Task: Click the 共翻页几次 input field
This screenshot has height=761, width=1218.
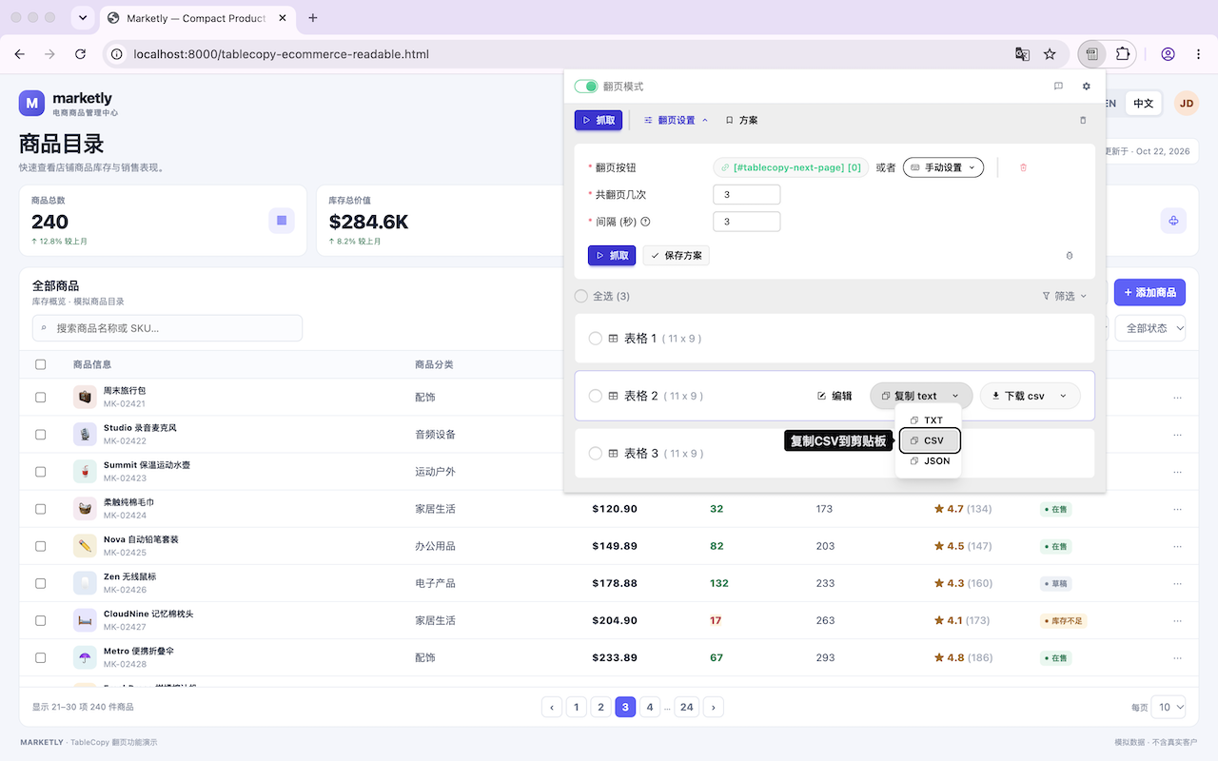Action: [x=747, y=195]
